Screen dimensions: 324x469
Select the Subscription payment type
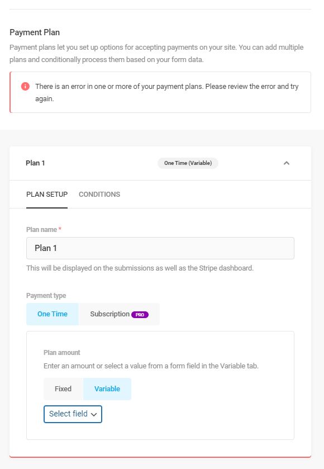coord(119,314)
